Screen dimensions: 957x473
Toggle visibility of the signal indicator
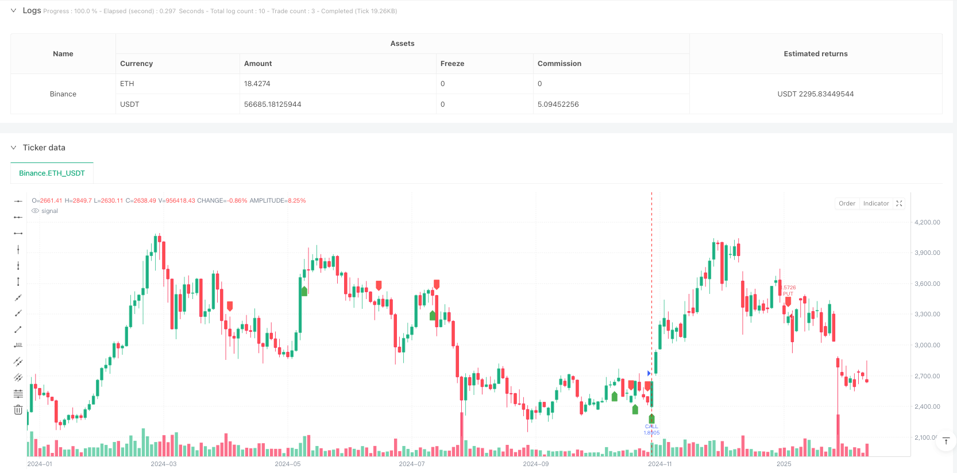pos(36,211)
